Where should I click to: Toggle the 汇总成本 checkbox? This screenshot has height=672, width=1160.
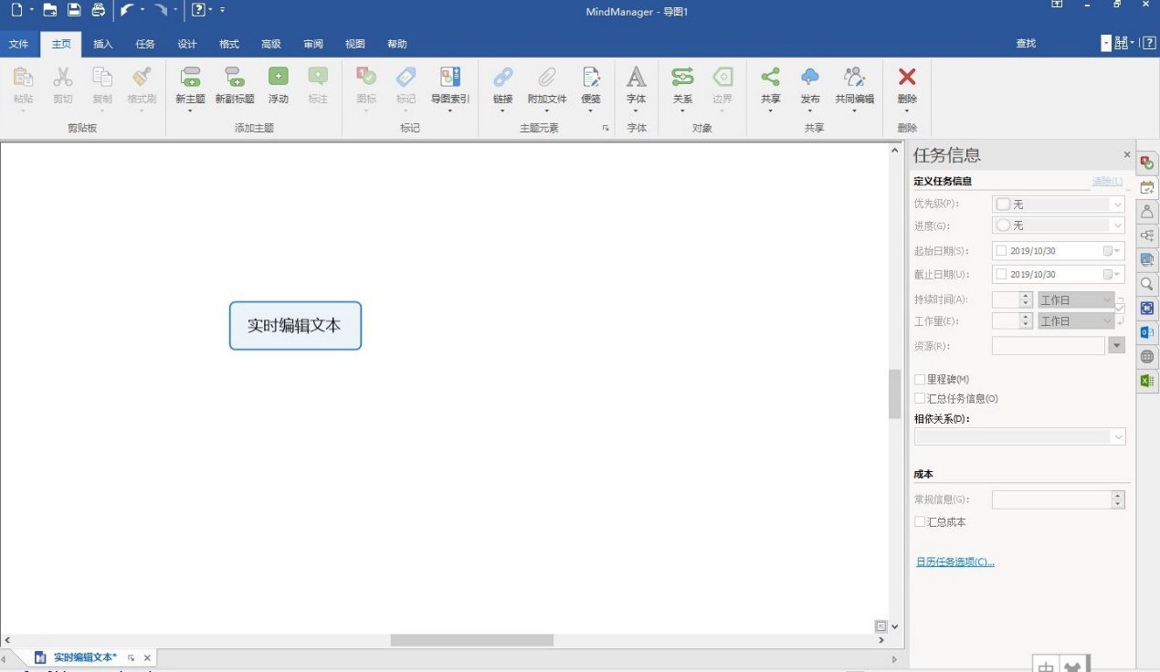(x=920, y=521)
